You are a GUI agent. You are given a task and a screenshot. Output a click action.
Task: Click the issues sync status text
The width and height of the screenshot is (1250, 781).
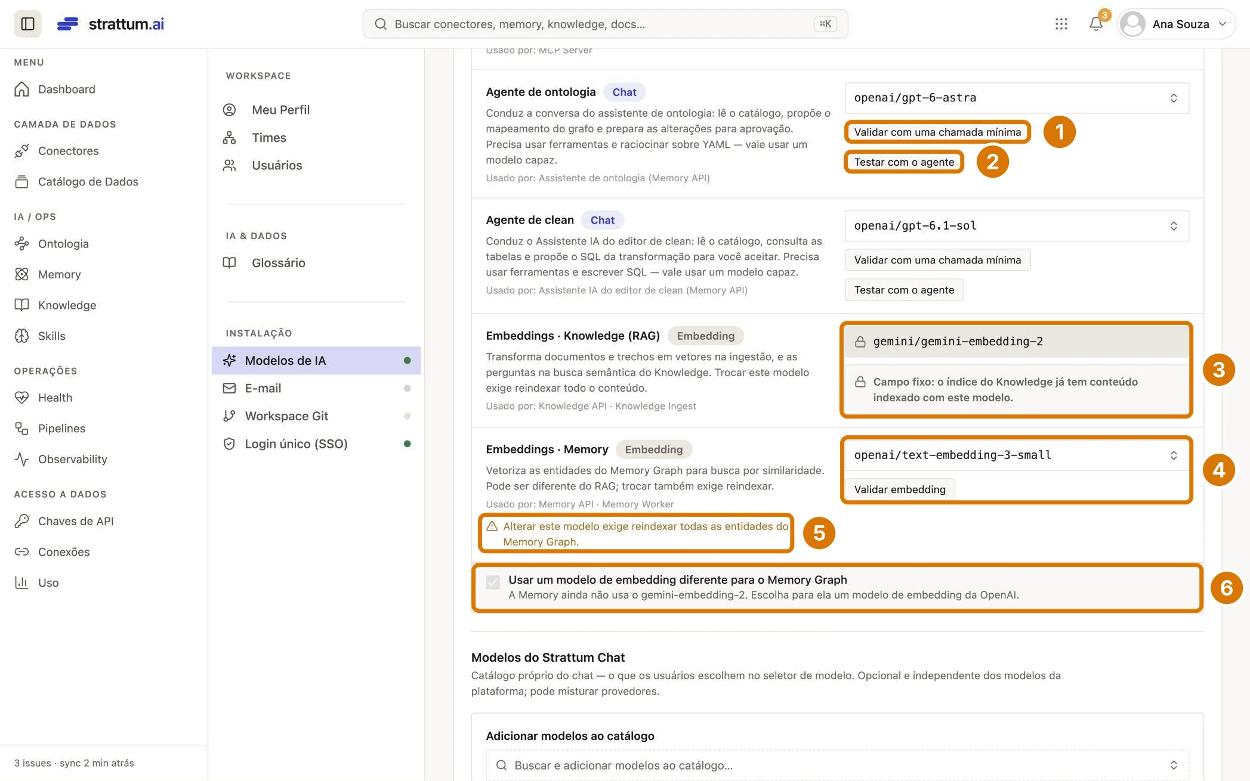click(74, 763)
